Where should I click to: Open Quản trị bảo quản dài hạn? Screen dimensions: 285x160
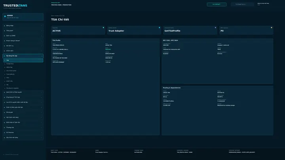coord(23,107)
